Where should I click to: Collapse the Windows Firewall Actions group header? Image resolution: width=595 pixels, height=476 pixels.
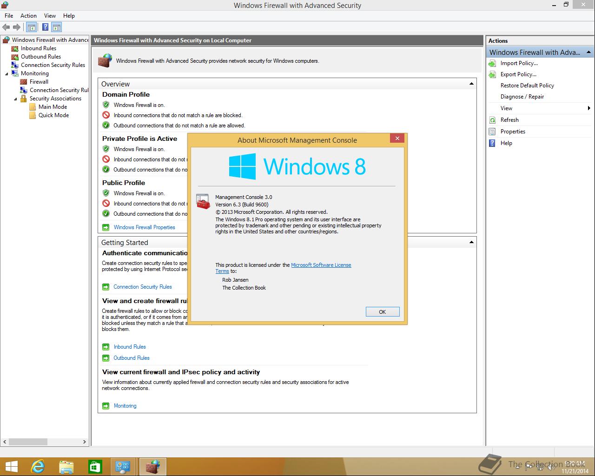(x=588, y=52)
